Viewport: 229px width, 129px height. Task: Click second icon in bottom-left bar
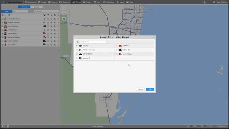(x=8, y=126)
